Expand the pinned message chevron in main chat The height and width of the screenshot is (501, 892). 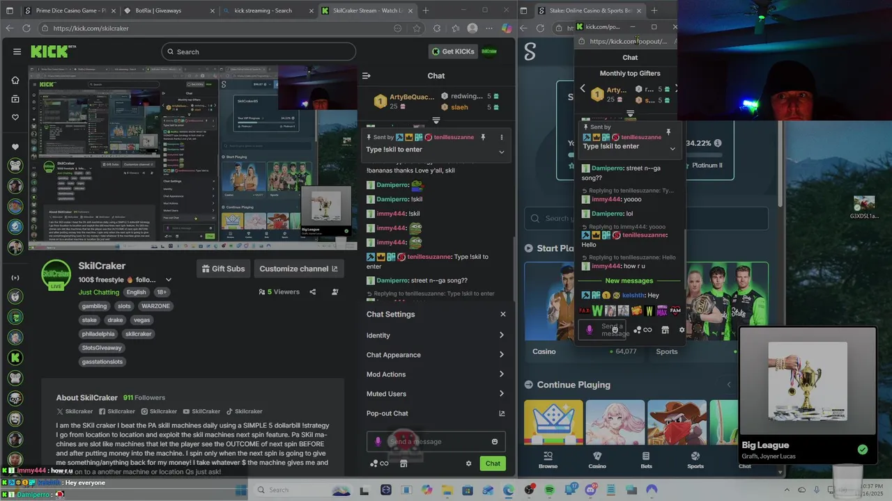pyautogui.click(x=501, y=152)
